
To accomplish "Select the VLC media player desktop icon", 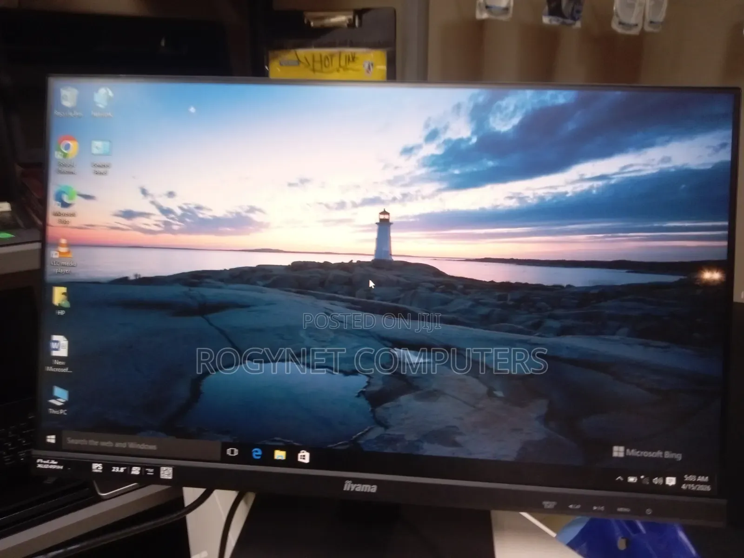I will click(x=63, y=256).
